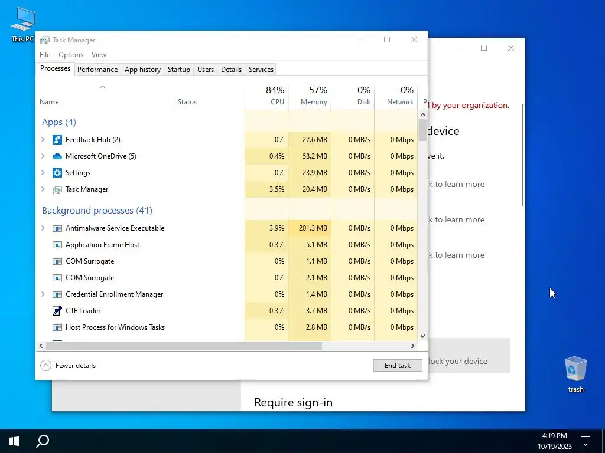
Task: Expand Antimalware Service Executable group
Action: point(43,228)
